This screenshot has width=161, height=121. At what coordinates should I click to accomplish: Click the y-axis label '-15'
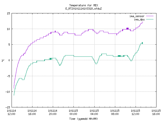(8, 107)
